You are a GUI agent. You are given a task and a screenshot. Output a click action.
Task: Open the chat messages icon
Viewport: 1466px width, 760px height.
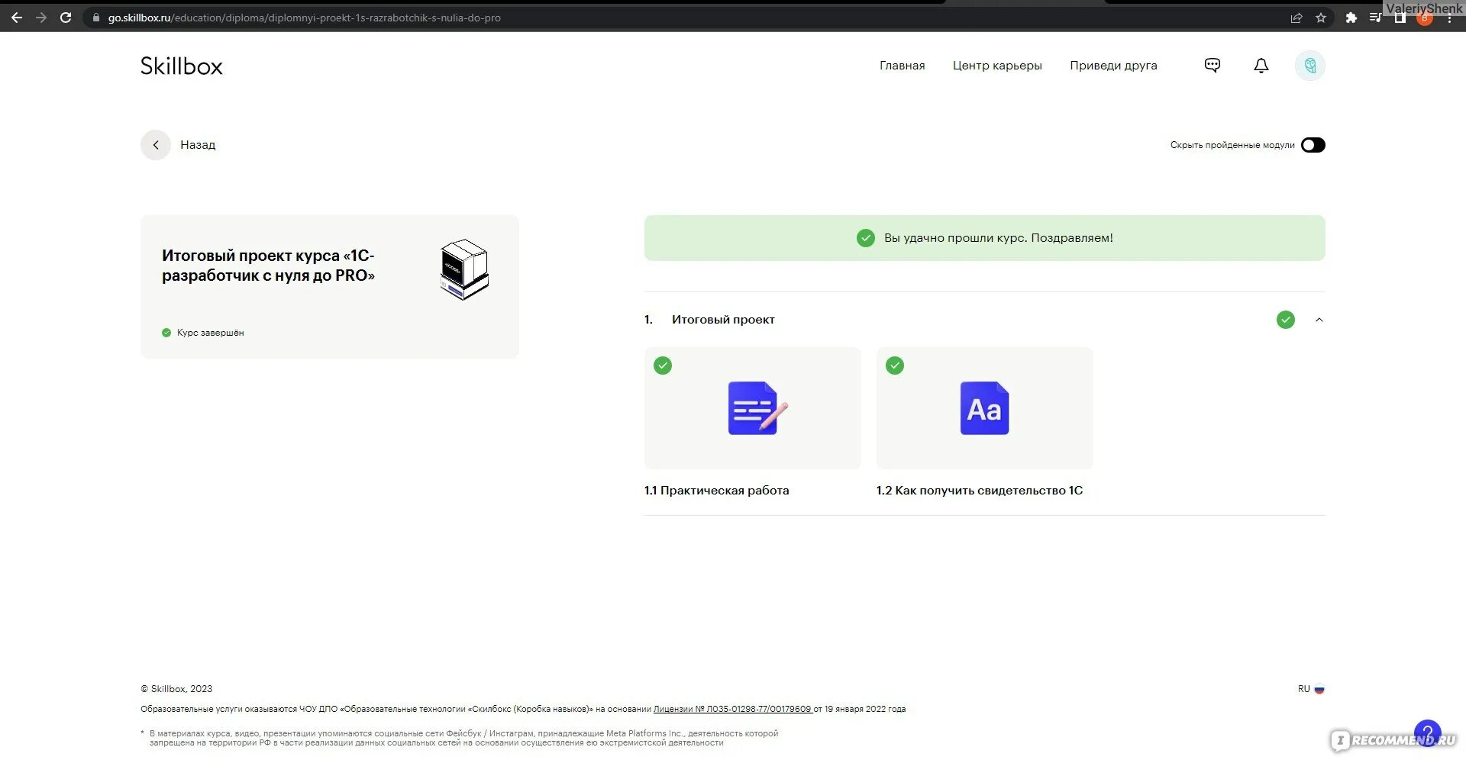click(1213, 66)
